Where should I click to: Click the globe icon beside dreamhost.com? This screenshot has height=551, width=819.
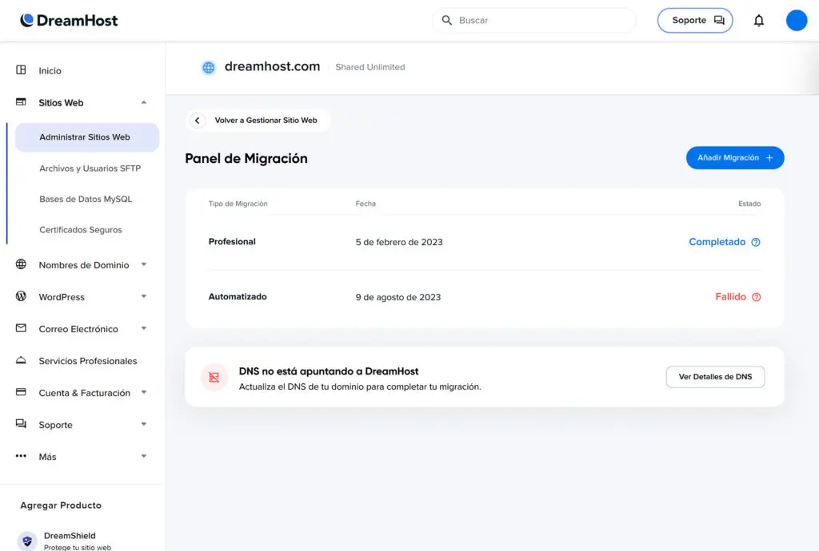pyautogui.click(x=209, y=67)
